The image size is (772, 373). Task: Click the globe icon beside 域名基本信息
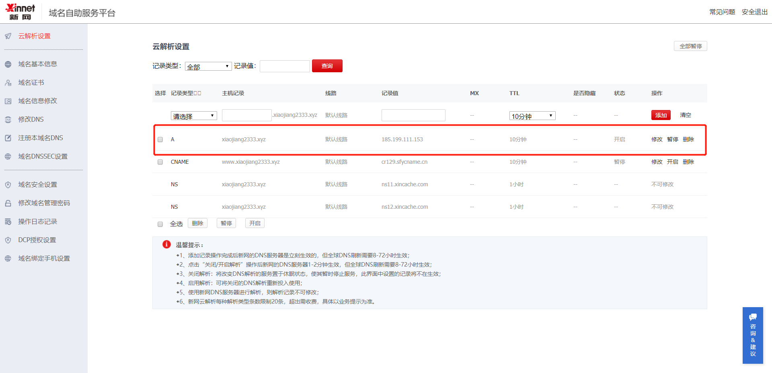point(8,64)
